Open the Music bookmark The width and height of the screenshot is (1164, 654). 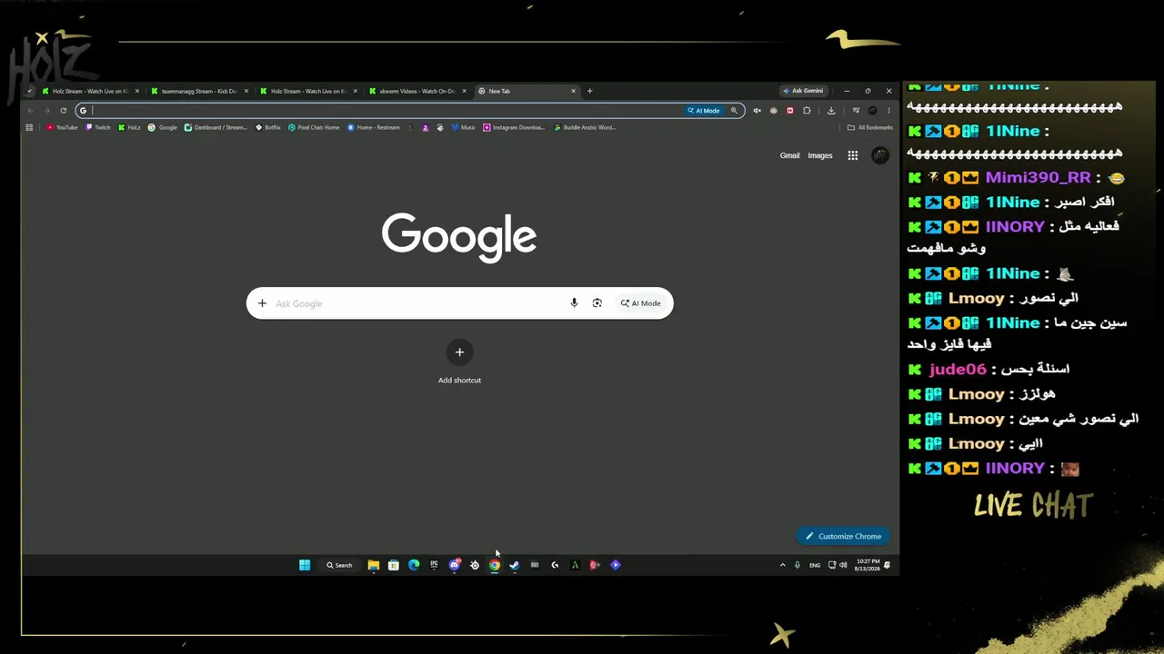click(464, 127)
